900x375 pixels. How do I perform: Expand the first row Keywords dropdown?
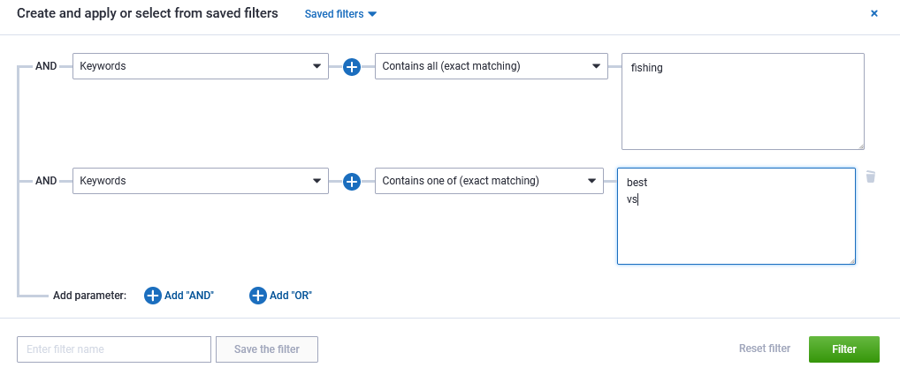[201, 66]
